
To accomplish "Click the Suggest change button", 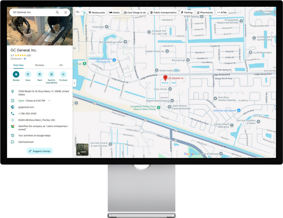I will point(40,151).
